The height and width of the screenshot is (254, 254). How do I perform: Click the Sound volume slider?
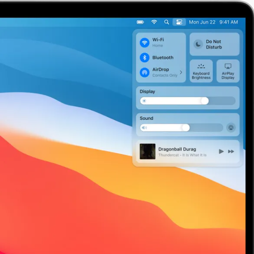tap(181, 127)
